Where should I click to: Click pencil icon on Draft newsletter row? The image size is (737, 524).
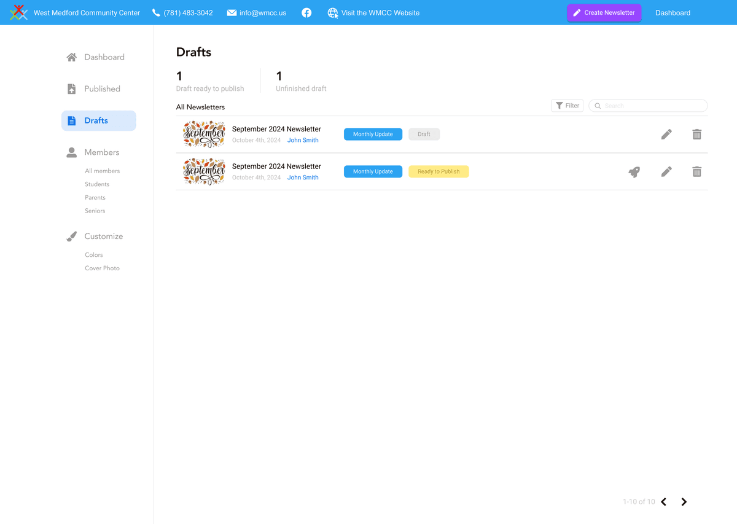tap(666, 135)
